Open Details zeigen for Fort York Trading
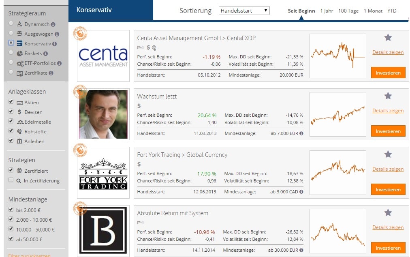The width and height of the screenshot is (410, 257). [x=388, y=169]
